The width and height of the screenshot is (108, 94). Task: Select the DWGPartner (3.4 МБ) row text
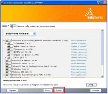[23, 52]
